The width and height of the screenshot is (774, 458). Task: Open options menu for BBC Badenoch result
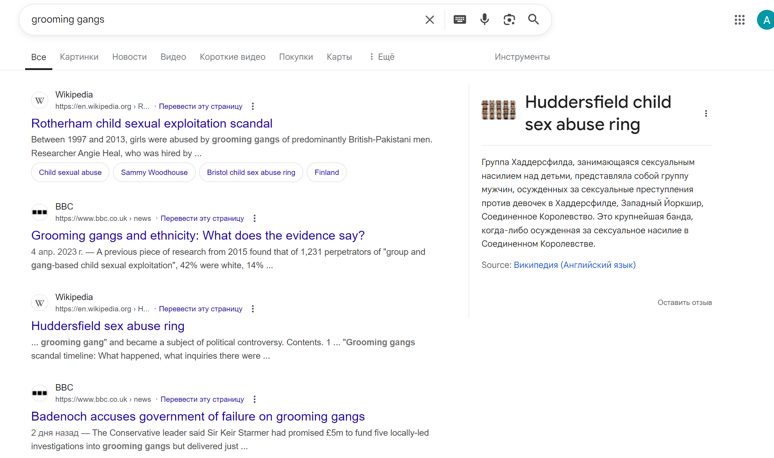pos(254,399)
